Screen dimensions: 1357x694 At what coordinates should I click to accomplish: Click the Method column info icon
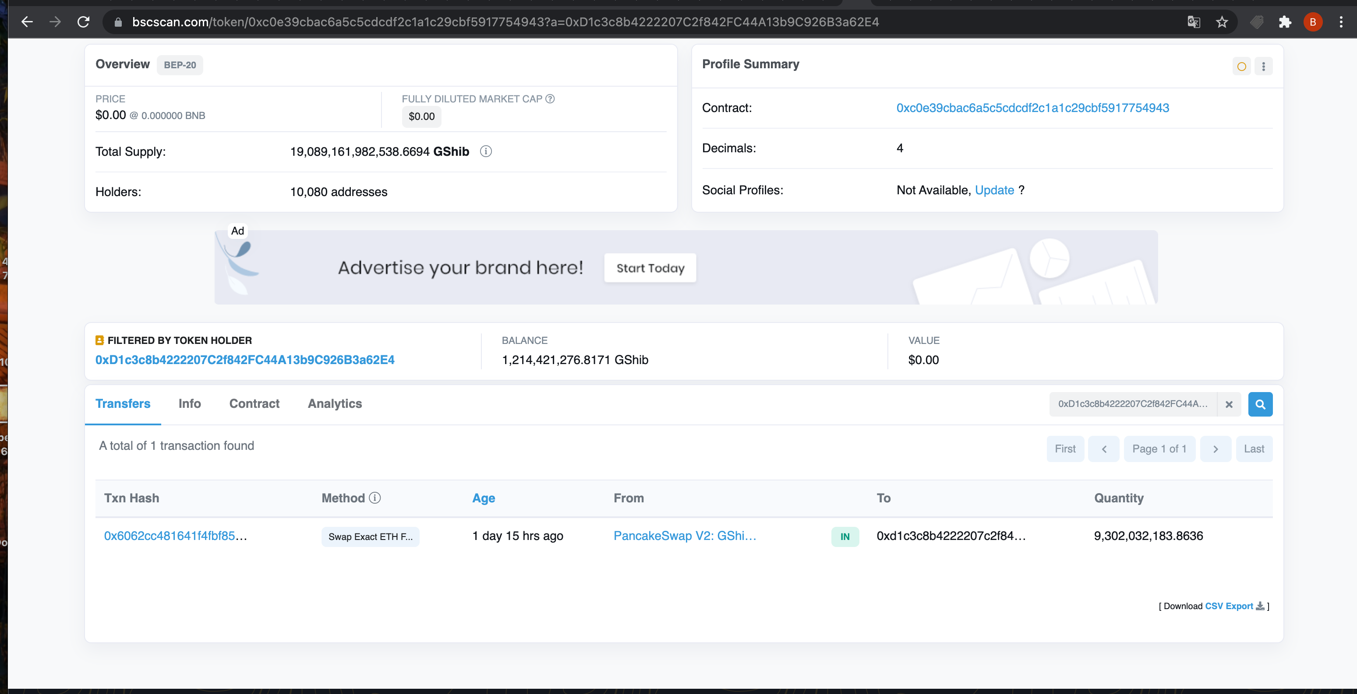(x=375, y=498)
